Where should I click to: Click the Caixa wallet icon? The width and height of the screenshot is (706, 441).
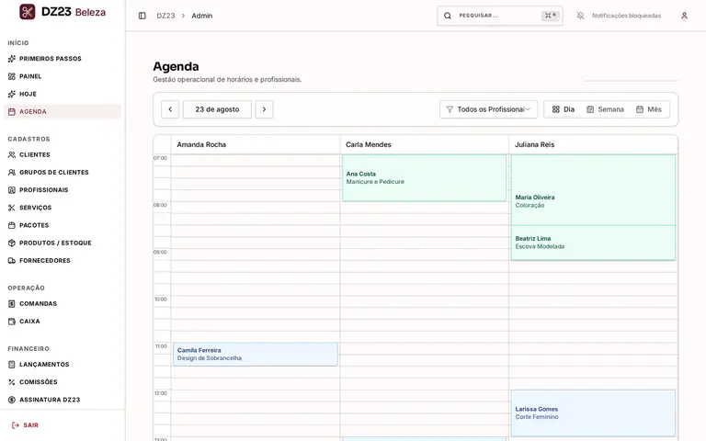12,322
